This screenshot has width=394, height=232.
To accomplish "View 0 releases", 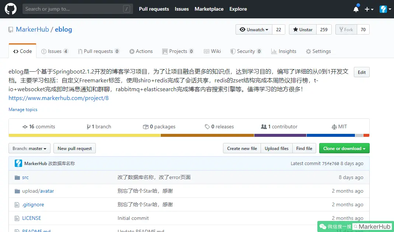I will [x=219, y=126].
